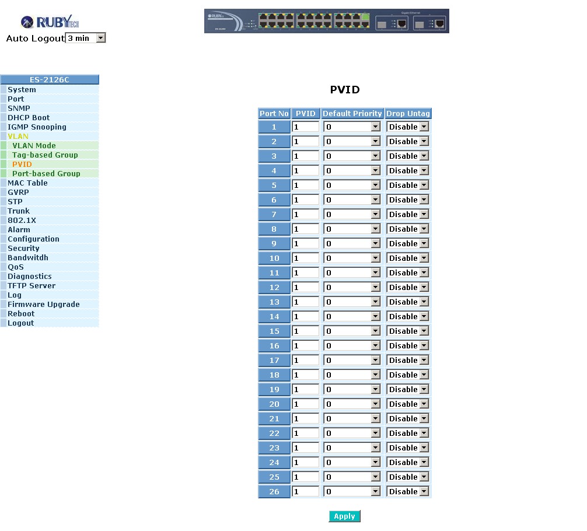The width and height of the screenshot is (587, 531).
Task: Focus the PVID field for port 26
Action: (x=306, y=492)
